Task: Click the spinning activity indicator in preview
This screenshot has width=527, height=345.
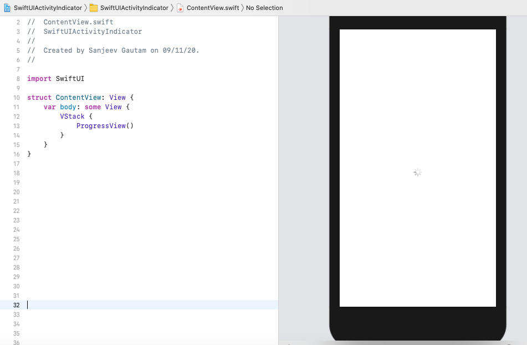Action: click(x=417, y=172)
